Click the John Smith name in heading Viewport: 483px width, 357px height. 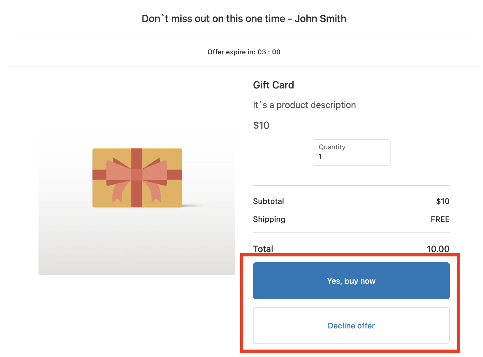[320, 19]
